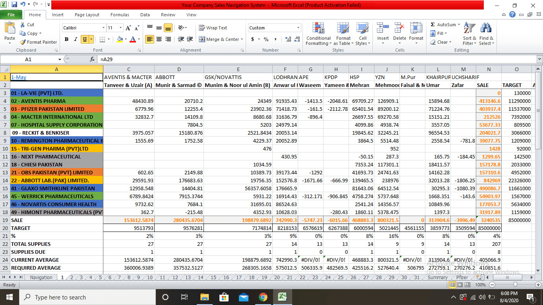Open Find & Select binoculars menu

(486, 34)
